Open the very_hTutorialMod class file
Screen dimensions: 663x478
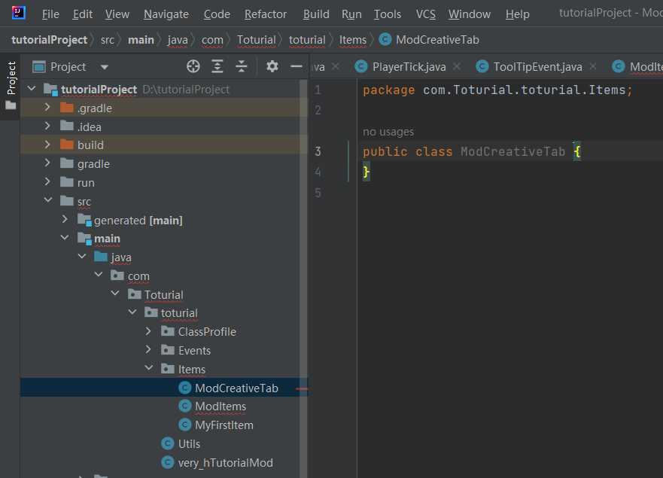tap(225, 463)
